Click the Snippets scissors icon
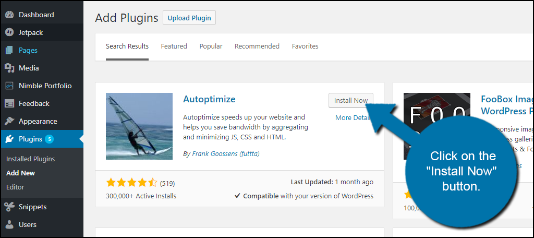 (9, 207)
